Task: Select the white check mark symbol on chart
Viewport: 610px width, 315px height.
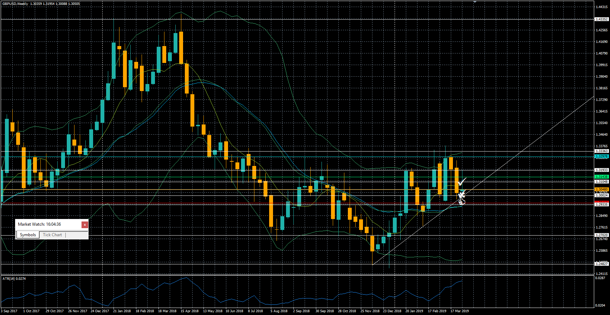Action: (x=462, y=182)
